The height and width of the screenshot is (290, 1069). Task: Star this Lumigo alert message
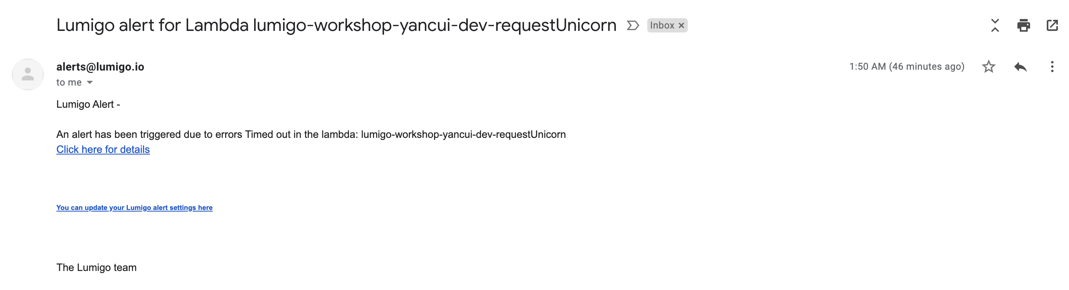coord(988,67)
